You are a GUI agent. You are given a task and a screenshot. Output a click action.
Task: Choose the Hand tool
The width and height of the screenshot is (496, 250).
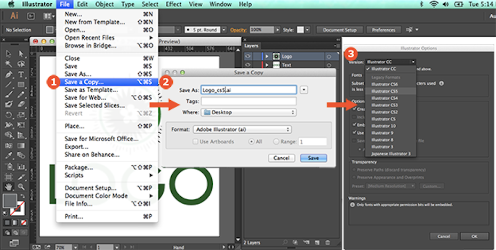tap(9, 187)
